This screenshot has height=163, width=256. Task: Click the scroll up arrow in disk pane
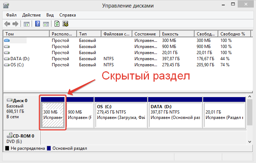[250, 97]
